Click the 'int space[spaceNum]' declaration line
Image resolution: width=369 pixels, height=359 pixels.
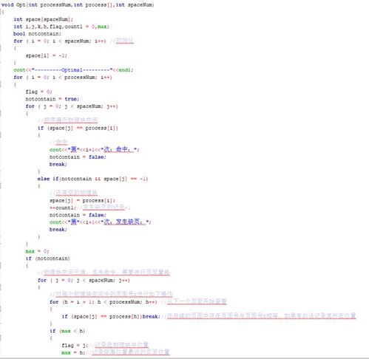(43, 19)
